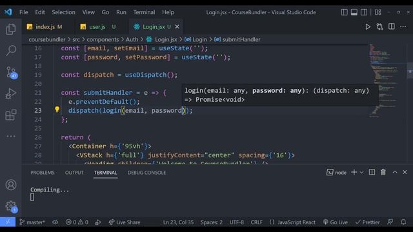Click debug launch icon in status bar
This screenshot has height=232, width=413.
[98, 222]
